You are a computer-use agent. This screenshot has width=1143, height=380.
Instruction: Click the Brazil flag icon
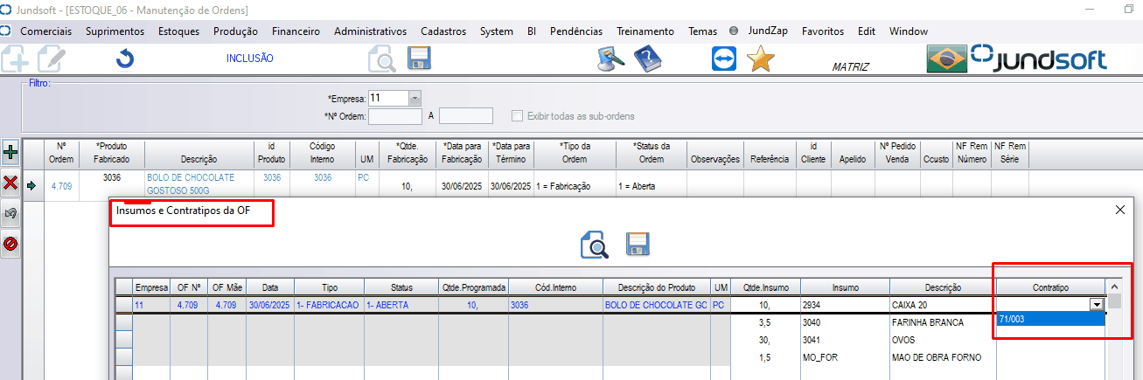coord(946,59)
